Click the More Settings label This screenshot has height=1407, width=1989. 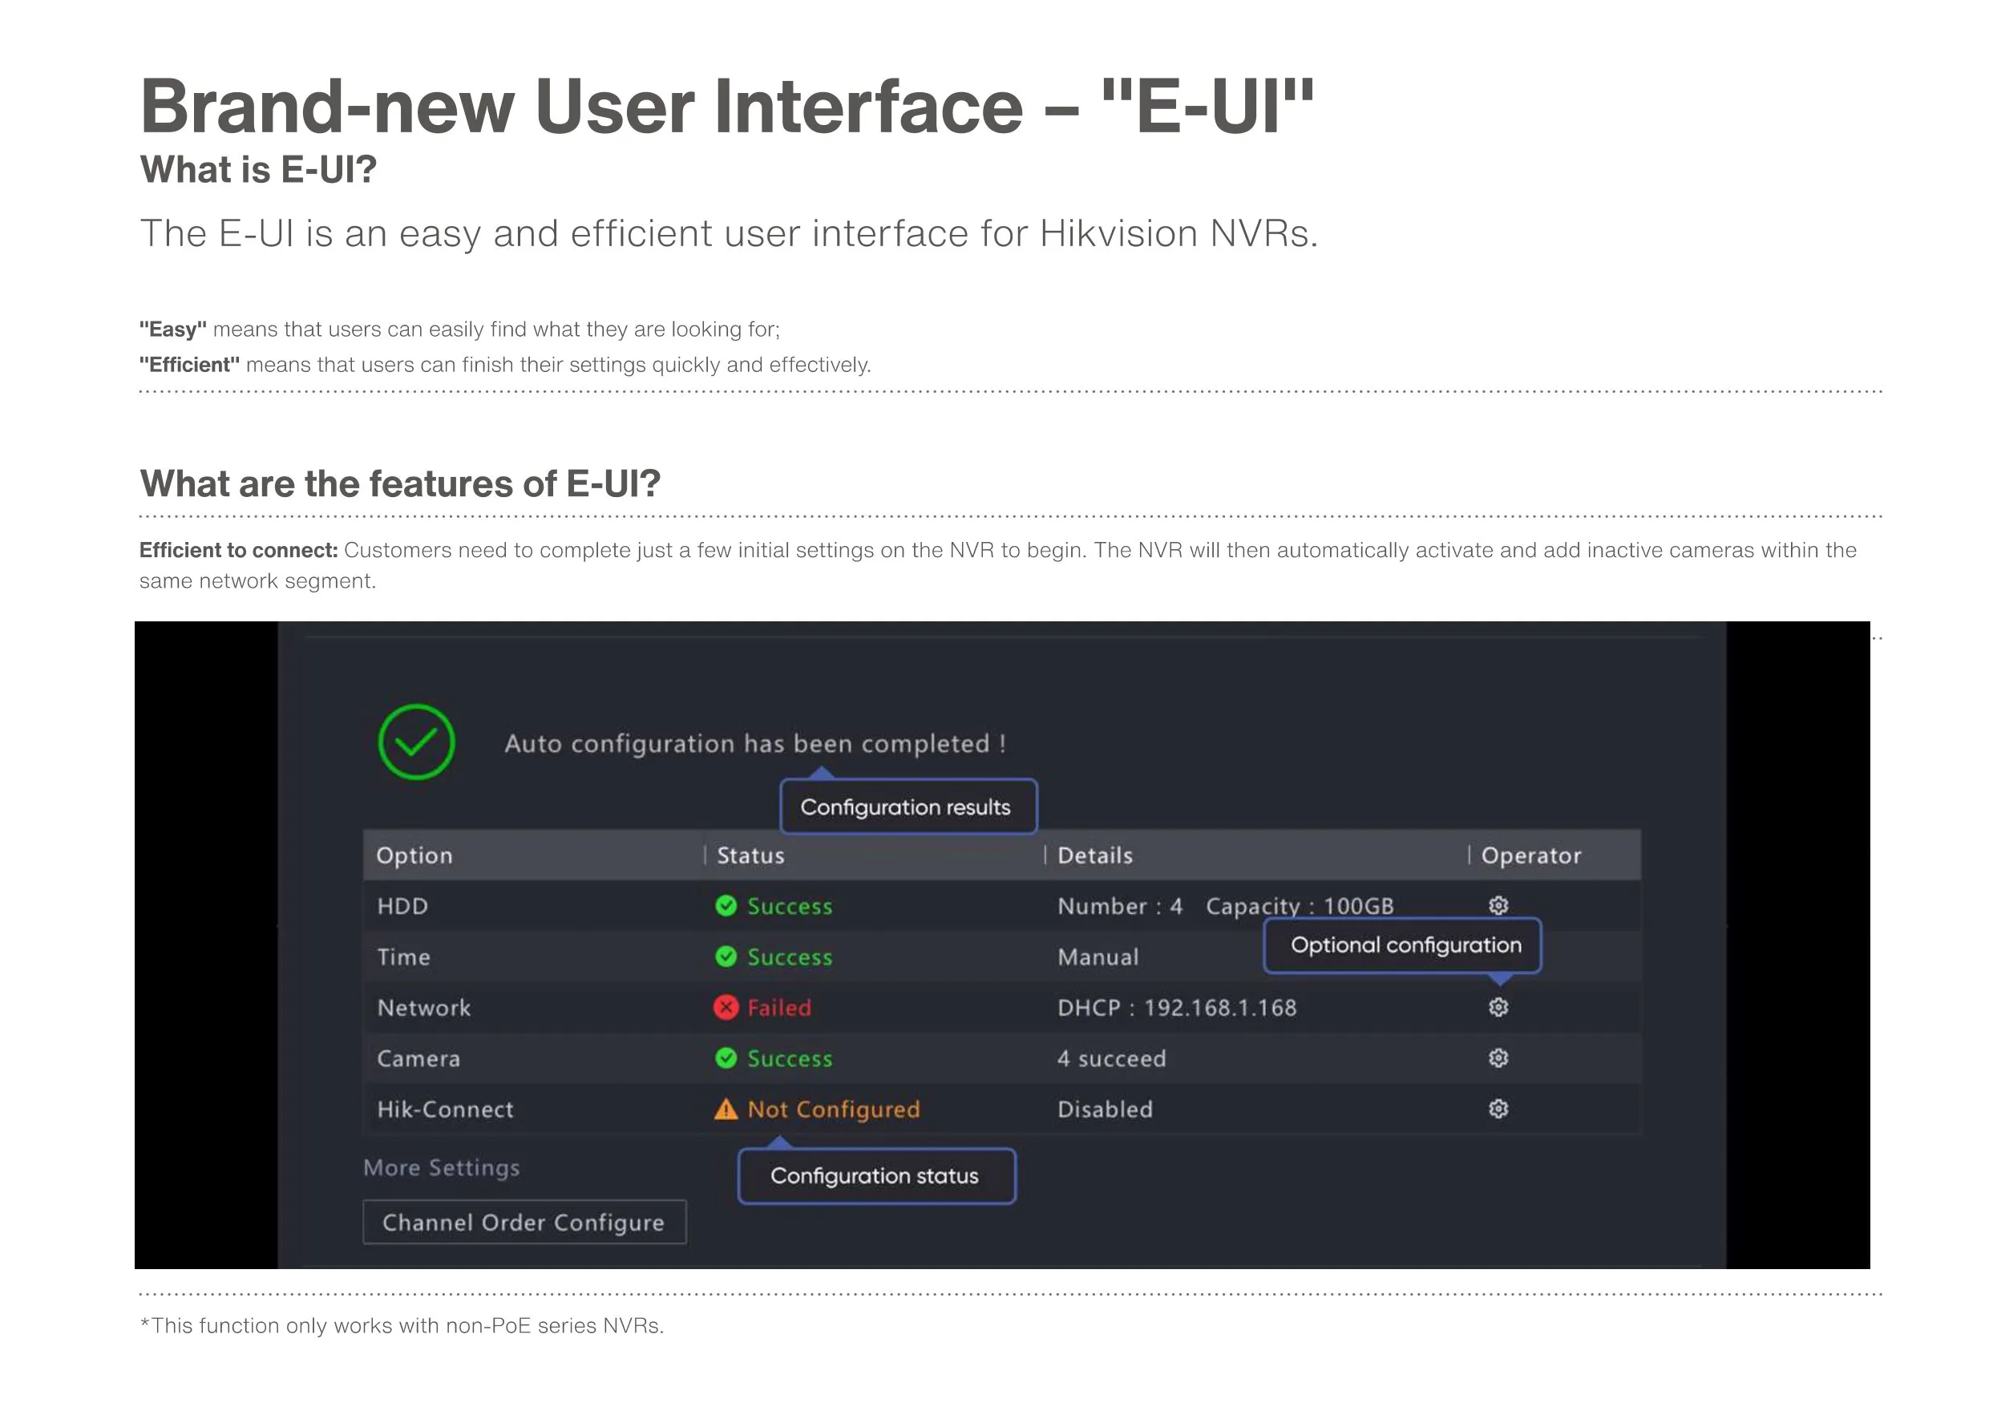pyautogui.click(x=442, y=1168)
